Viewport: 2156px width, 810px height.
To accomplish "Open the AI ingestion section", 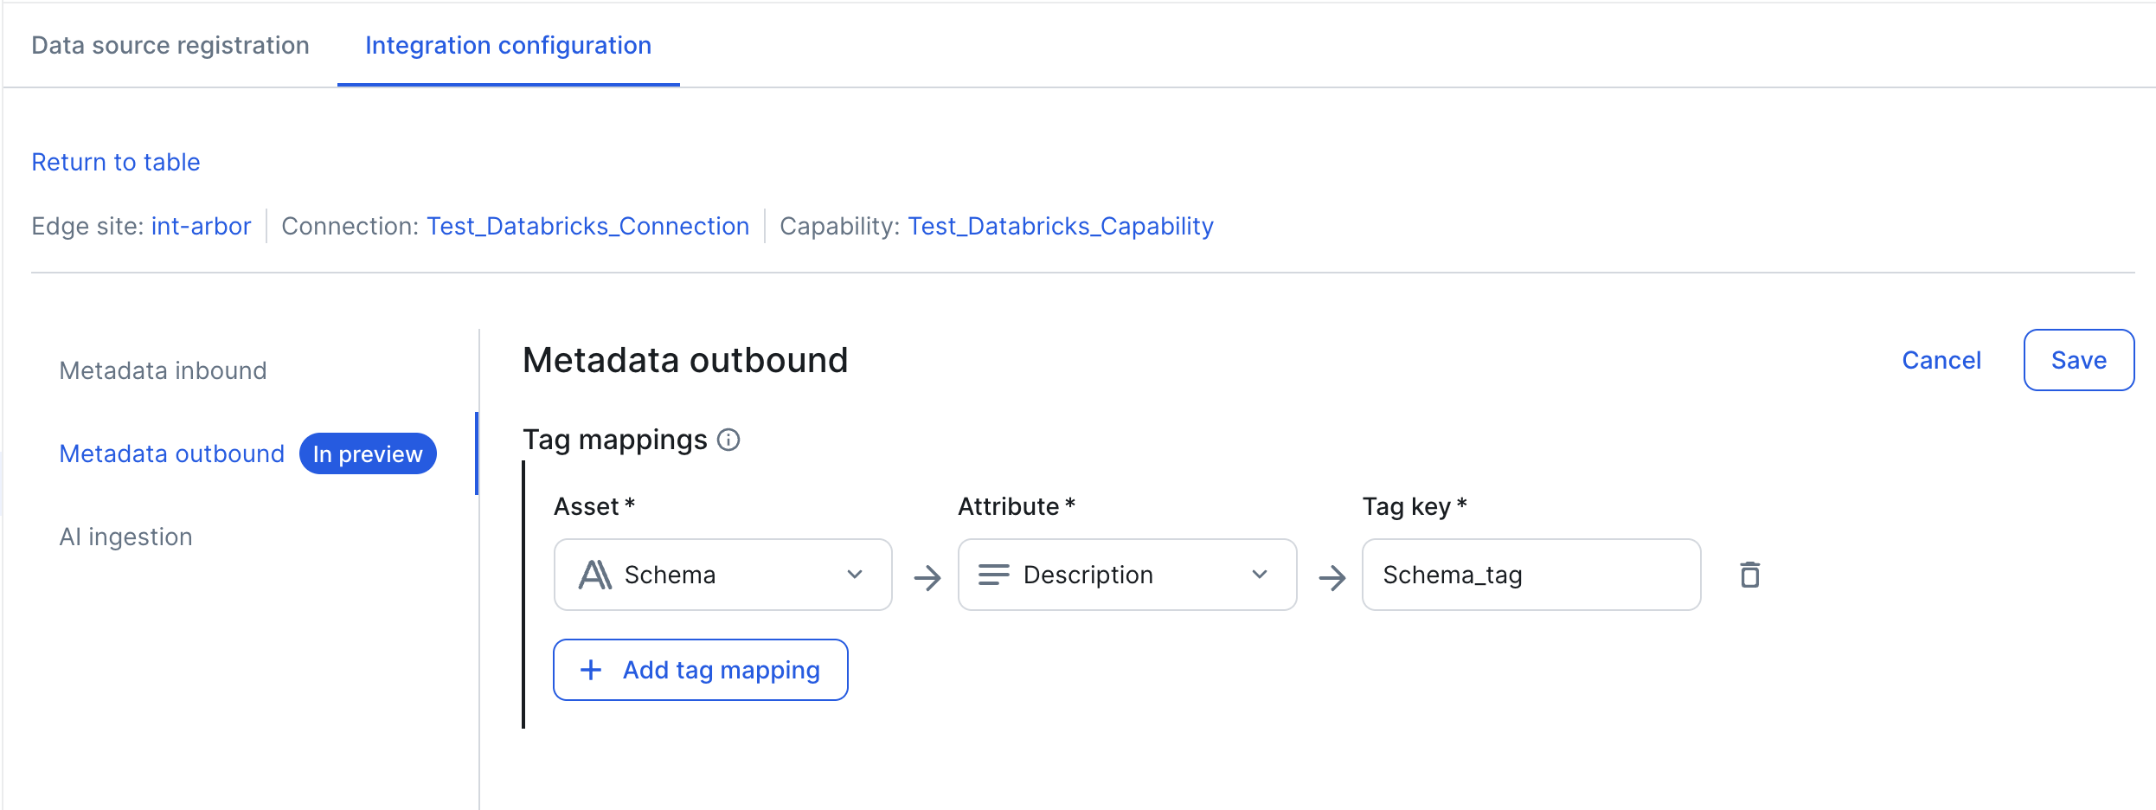I will (x=125, y=537).
